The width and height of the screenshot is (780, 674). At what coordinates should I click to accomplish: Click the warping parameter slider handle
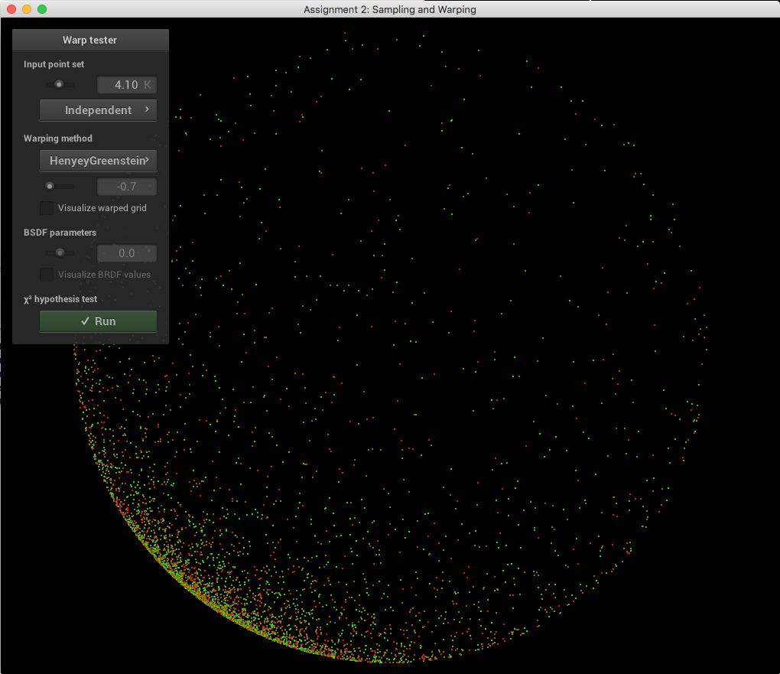tap(50, 186)
